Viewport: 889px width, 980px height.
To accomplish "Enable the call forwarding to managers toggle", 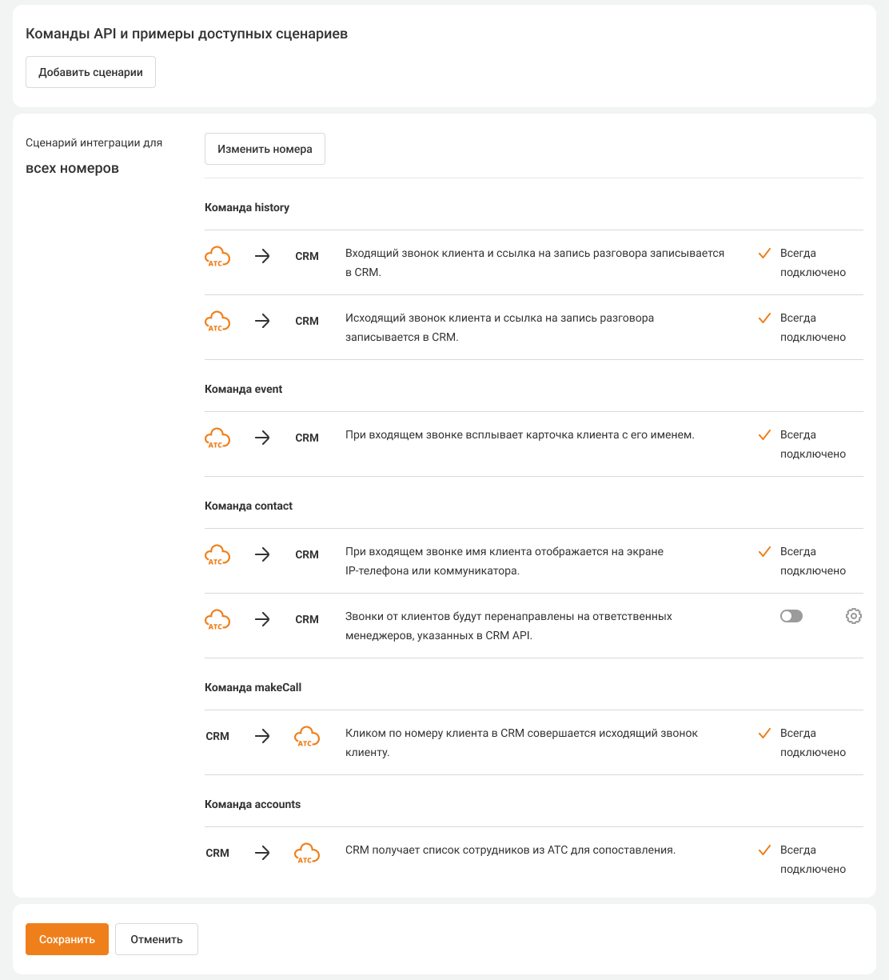I will tap(791, 616).
